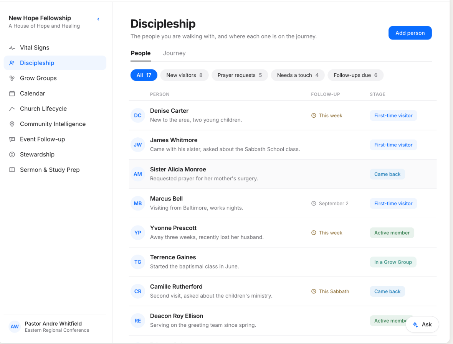Click the AM avatar for Alicia Monroe
Screen dimensions: 453x344
tap(138, 174)
